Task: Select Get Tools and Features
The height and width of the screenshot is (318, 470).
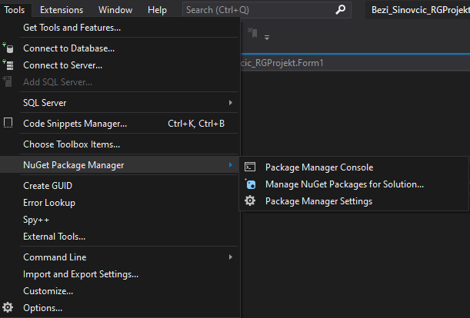Action: [x=120, y=28]
